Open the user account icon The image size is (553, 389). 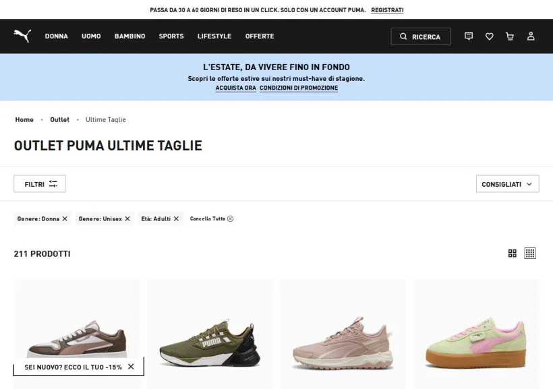coord(531,36)
